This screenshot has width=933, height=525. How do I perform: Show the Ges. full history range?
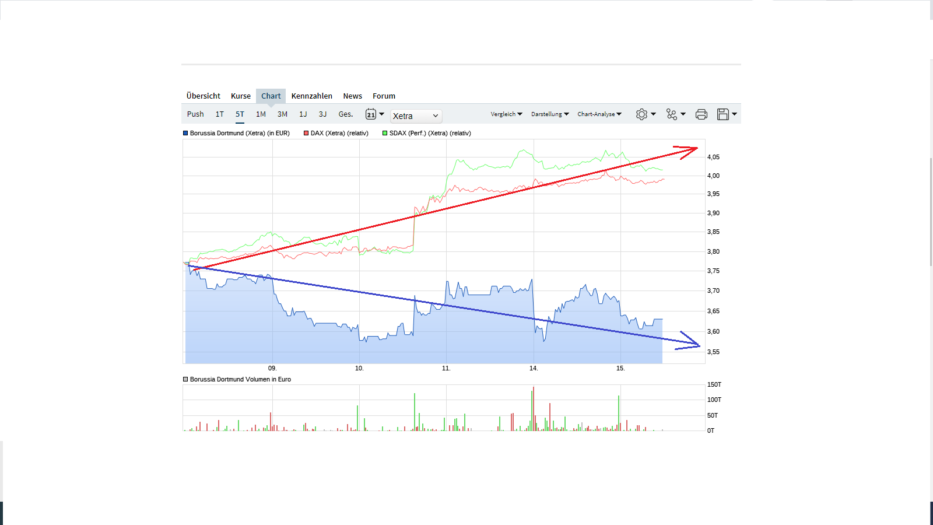346,114
